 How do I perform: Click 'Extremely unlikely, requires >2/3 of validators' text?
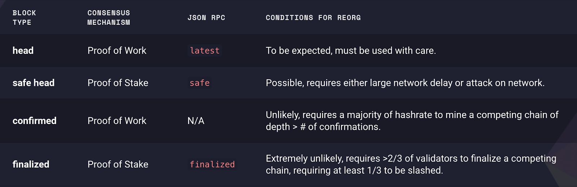[x=362, y=159]
